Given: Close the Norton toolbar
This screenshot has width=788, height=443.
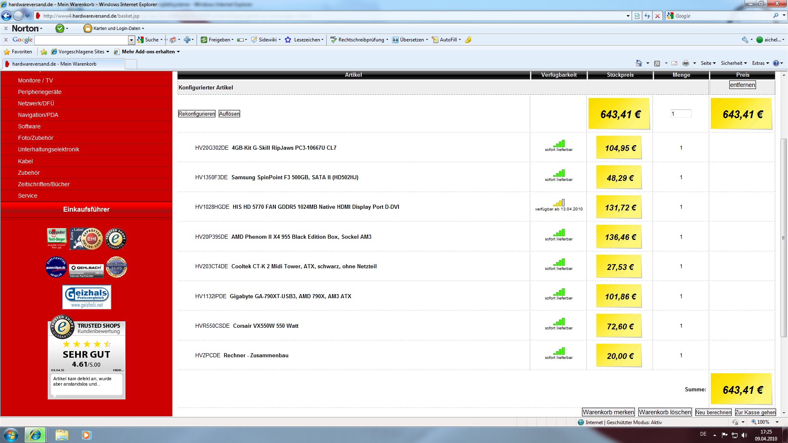Looking at the screenshot, I should (6, 28).
